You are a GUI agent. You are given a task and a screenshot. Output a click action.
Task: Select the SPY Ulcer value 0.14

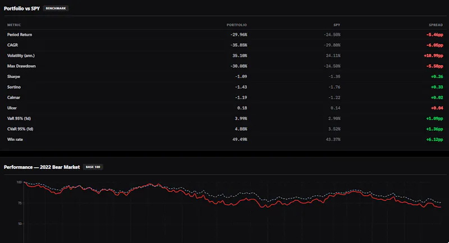336,108
